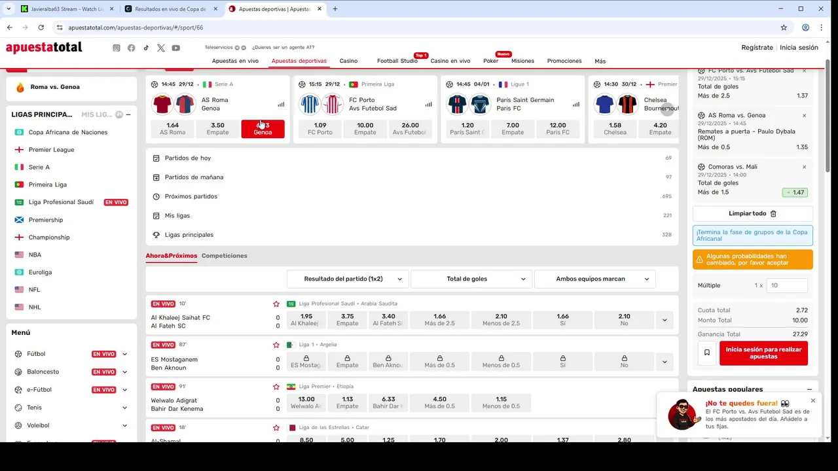
Task: Open Ambos equipos marcan dropdown
Action: pyautogui.click(x=595, y=279)
